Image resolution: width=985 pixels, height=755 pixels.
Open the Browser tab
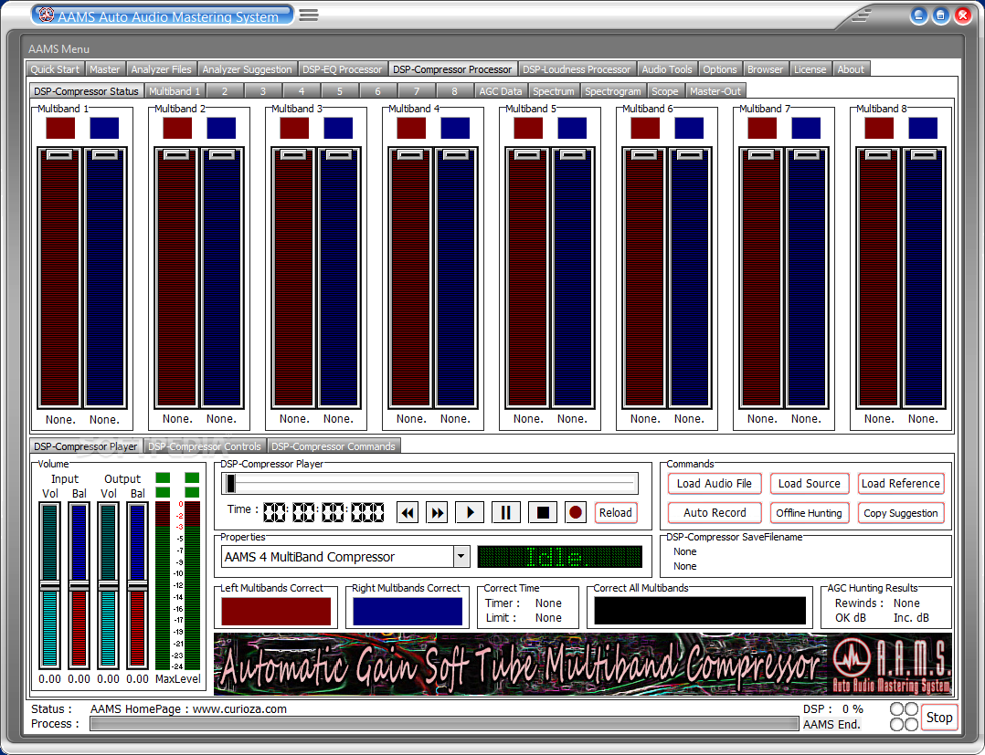tap(765, 69)
